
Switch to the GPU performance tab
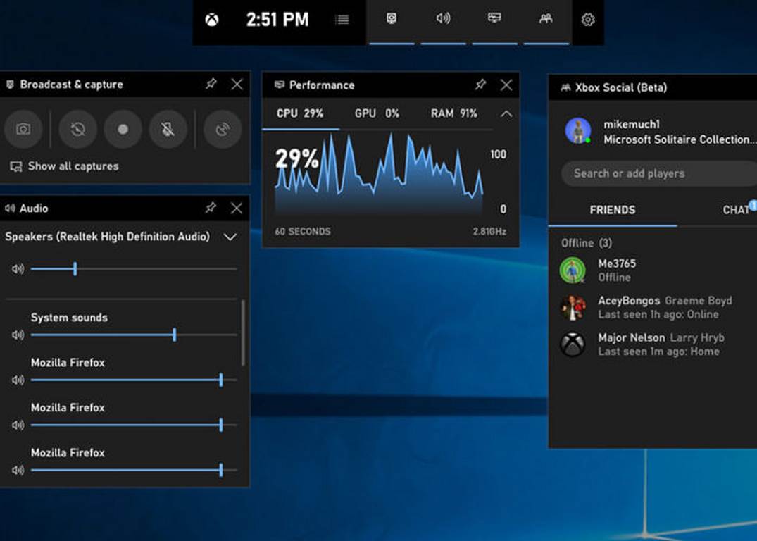click(377, 113)
